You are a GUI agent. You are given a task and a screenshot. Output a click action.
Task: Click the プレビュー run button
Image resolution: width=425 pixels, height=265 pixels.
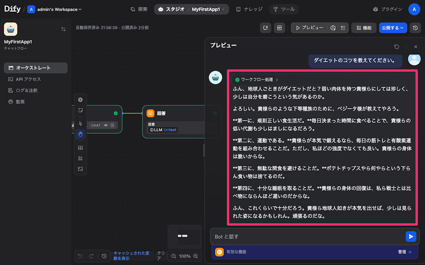coord(310,28)
